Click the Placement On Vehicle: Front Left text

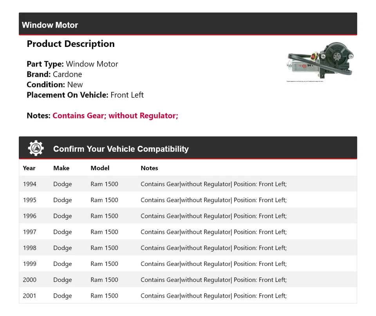[85, 95]
